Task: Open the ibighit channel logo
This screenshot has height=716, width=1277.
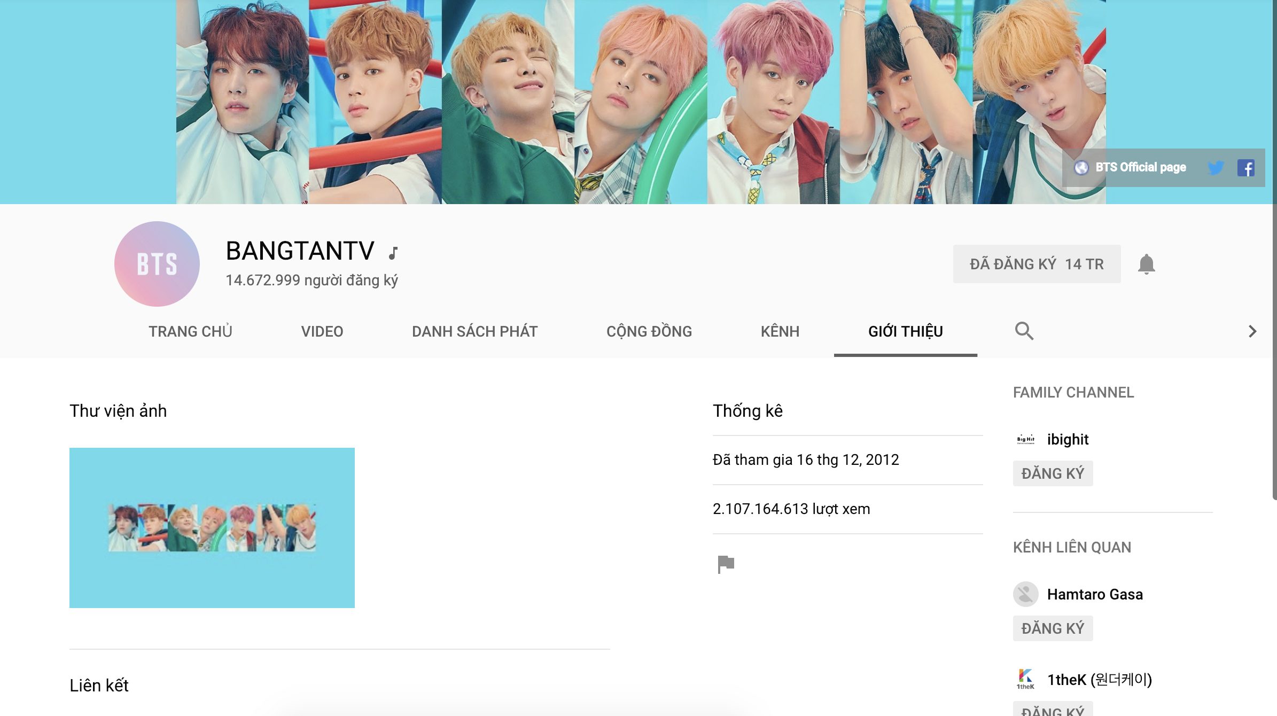Action: click(1025, 439)
